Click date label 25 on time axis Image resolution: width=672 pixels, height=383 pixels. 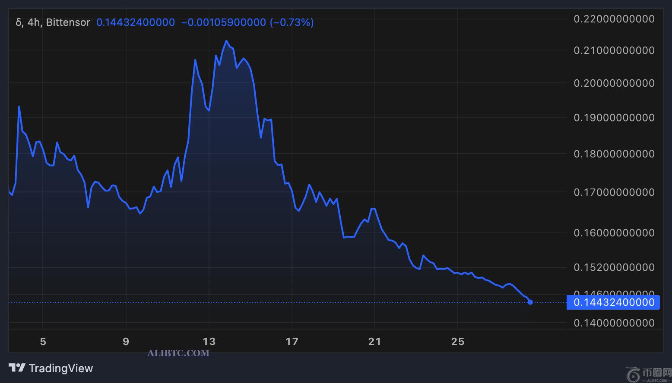click(458, 342)
